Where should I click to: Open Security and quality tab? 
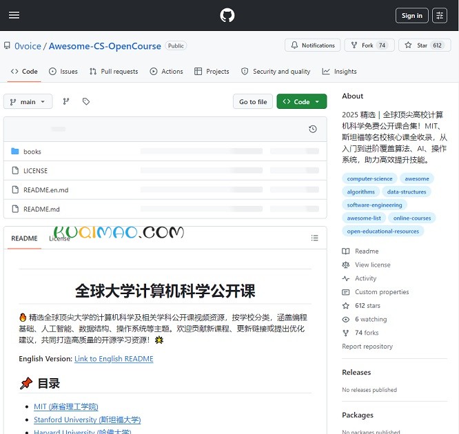[x=276, y=72]
